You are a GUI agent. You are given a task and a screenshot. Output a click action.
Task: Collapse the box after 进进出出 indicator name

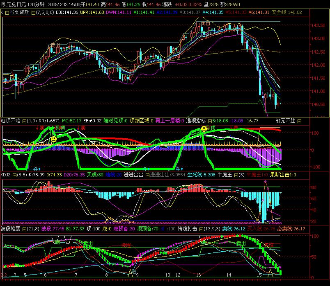[147, 175]
